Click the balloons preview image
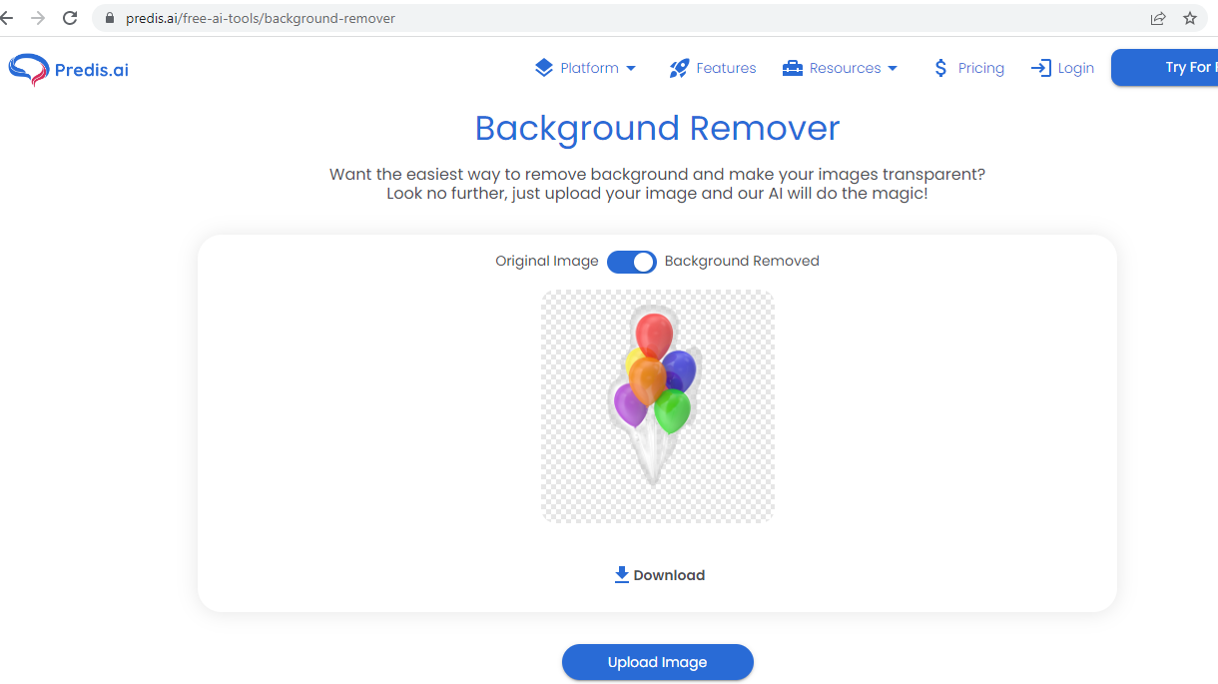Image resolution: width=1218 pixels, height=684 pixels. (x=658, y=406)
